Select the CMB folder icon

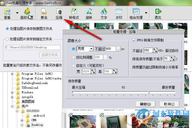coord(28,120)
